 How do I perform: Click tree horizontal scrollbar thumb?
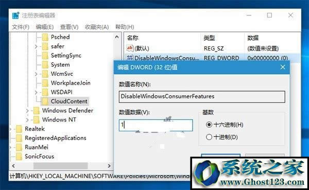[60, 166]
